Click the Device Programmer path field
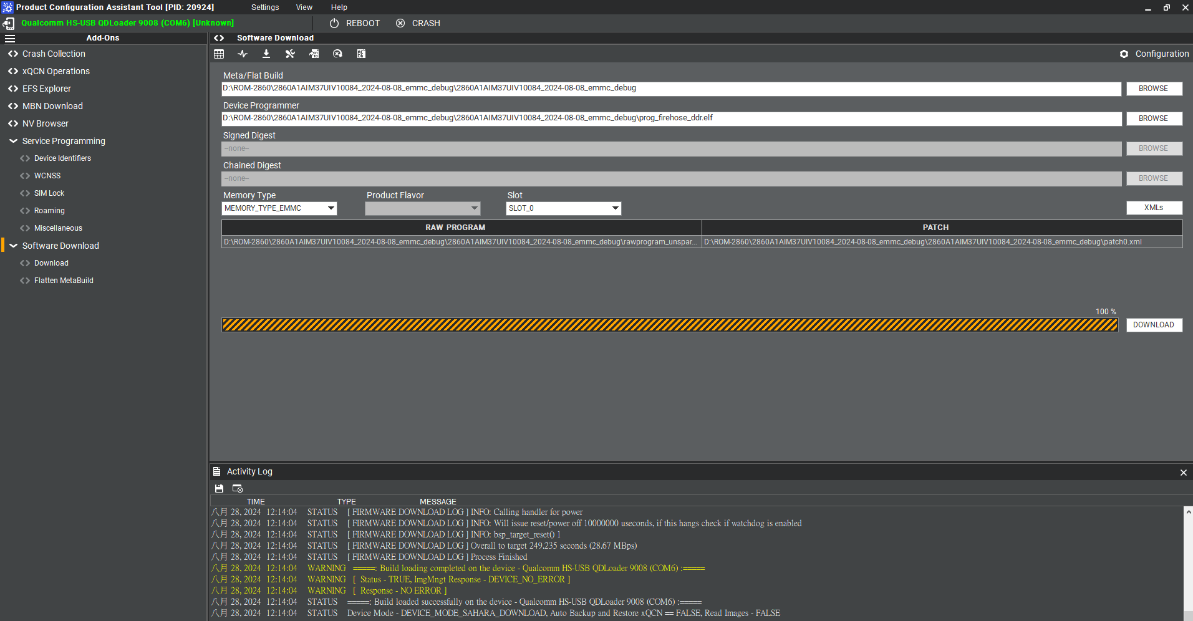 click(671, 118)
